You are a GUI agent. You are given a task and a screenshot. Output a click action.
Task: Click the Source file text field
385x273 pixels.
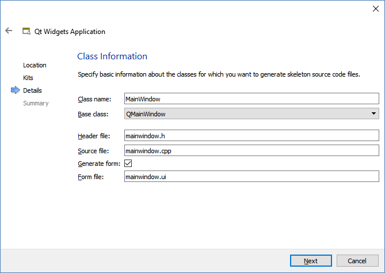click(x=251, y=151)
